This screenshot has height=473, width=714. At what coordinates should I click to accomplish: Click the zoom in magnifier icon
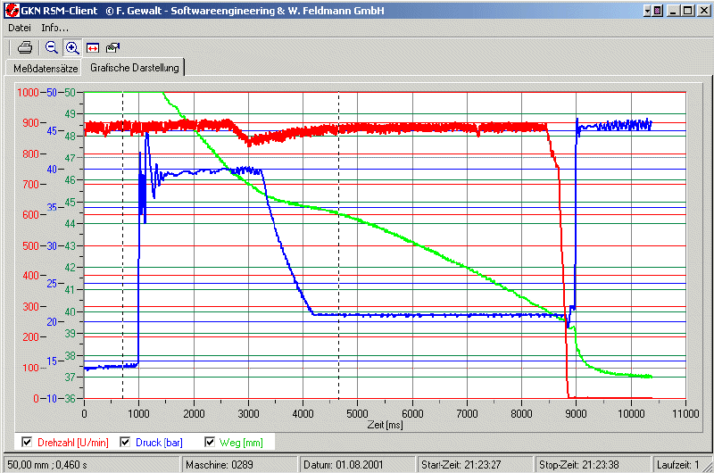tap(72, 47)
